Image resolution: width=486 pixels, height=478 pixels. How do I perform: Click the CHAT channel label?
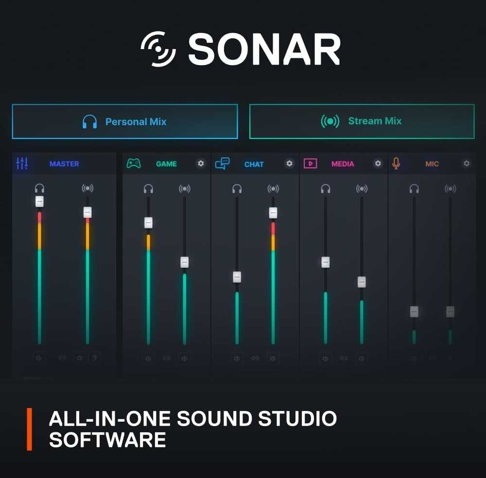[x=254, y=164]
